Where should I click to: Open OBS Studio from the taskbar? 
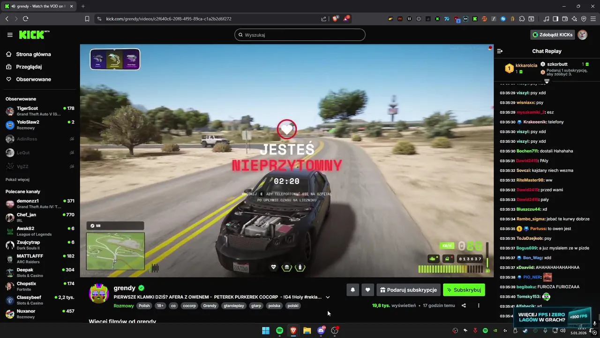(x=335, y=330)
